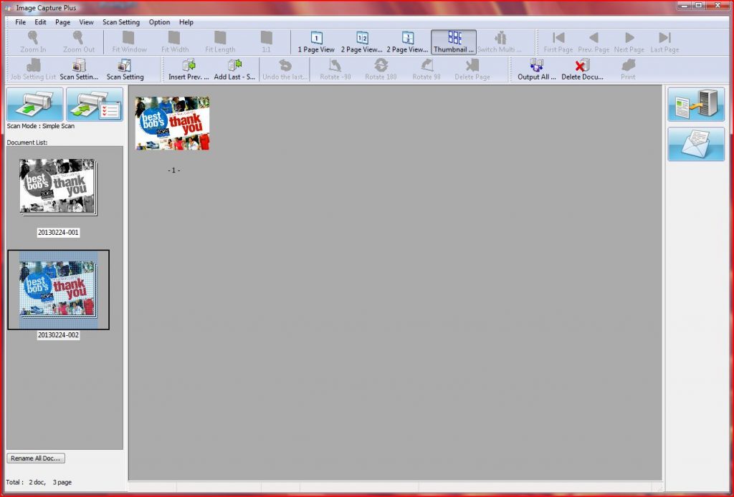734x497 pixels.
Task: Click the scanner with checklist job button
Action: point(95,104)
